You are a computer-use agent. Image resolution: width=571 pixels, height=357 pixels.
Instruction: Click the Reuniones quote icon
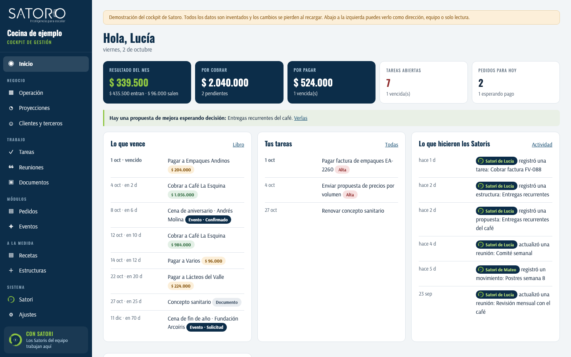coord(11,167)
